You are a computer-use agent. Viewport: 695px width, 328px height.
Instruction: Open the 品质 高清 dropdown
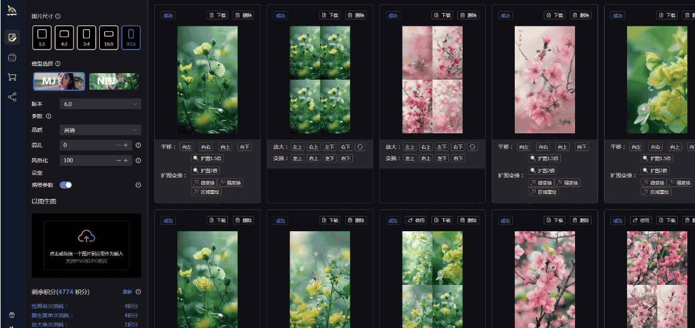click(x=100, y=130)
